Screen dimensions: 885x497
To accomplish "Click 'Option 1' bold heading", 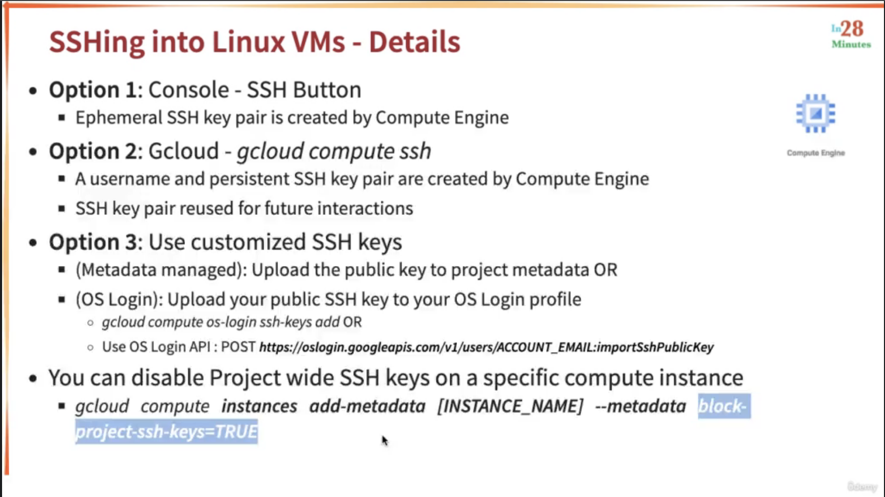I will point(93,90).
